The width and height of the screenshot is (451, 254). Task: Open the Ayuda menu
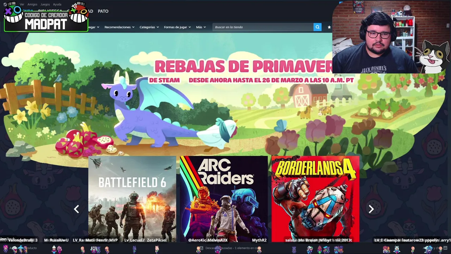57,5
